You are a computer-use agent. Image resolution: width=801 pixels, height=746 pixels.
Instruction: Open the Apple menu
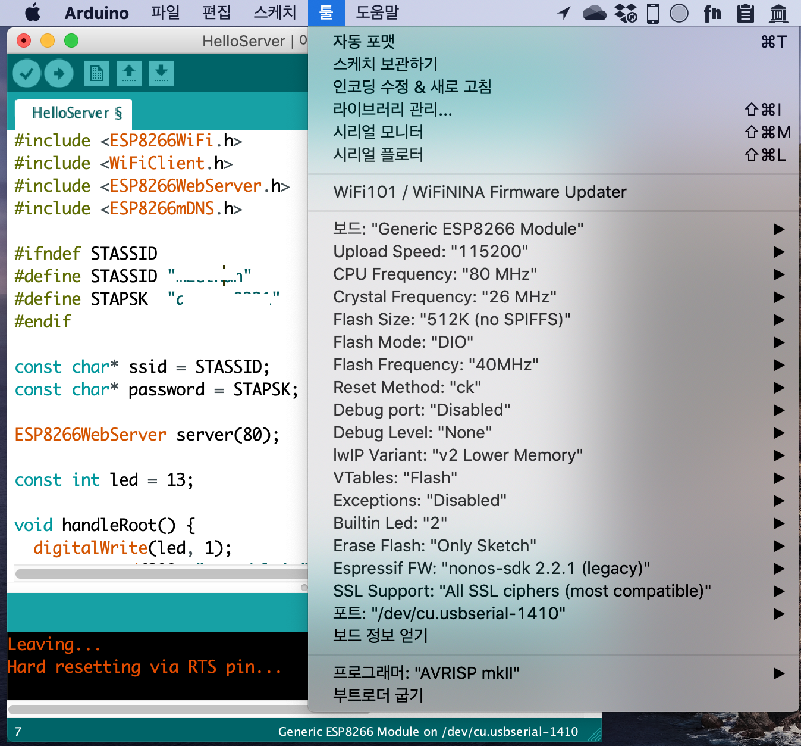point(33,13)
